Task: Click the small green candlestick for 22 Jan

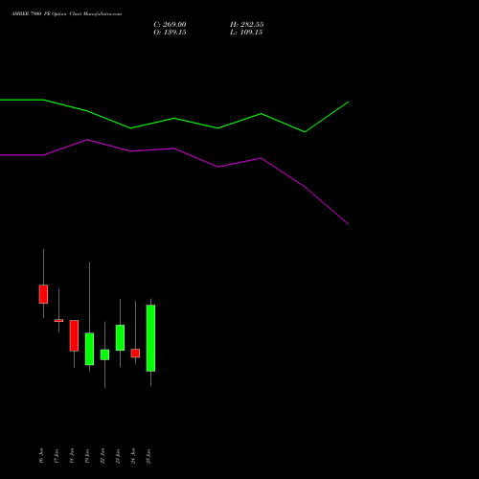Action: tap(104, 354)
